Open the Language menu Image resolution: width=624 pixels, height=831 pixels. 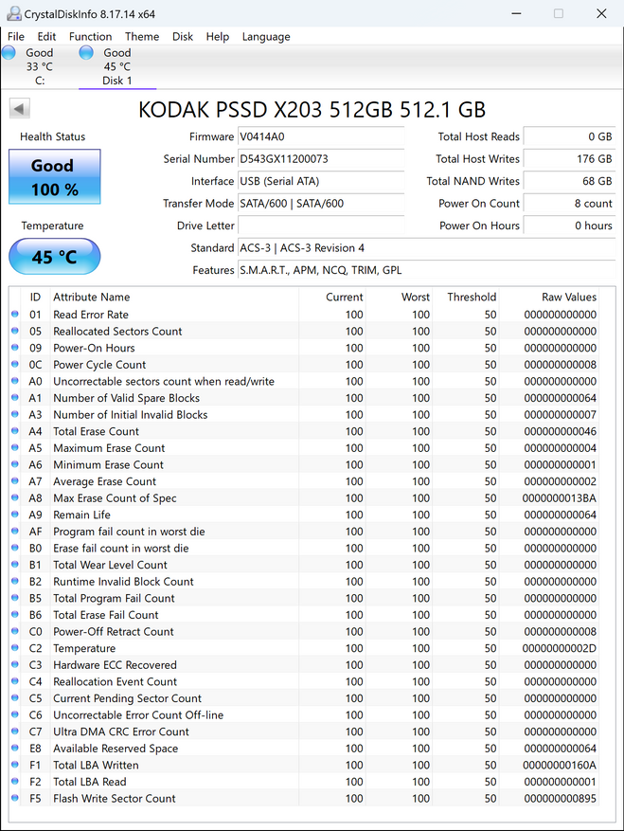coord(266,36)
